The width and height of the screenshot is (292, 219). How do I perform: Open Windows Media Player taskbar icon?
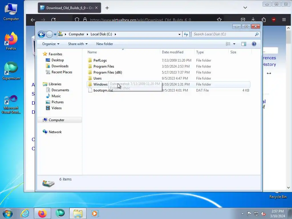[95, 213]
